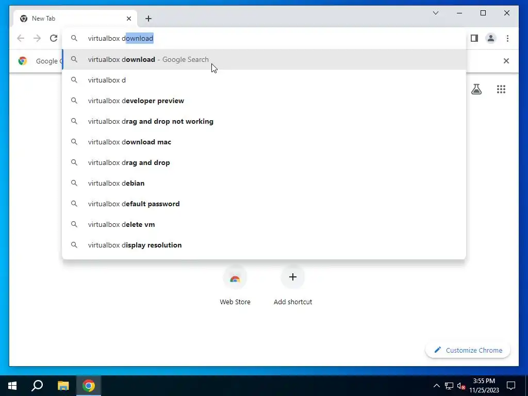Open Windows taskbar search
Screen dimensions: 528x396
pyautogui.click(x=37, y=386)
